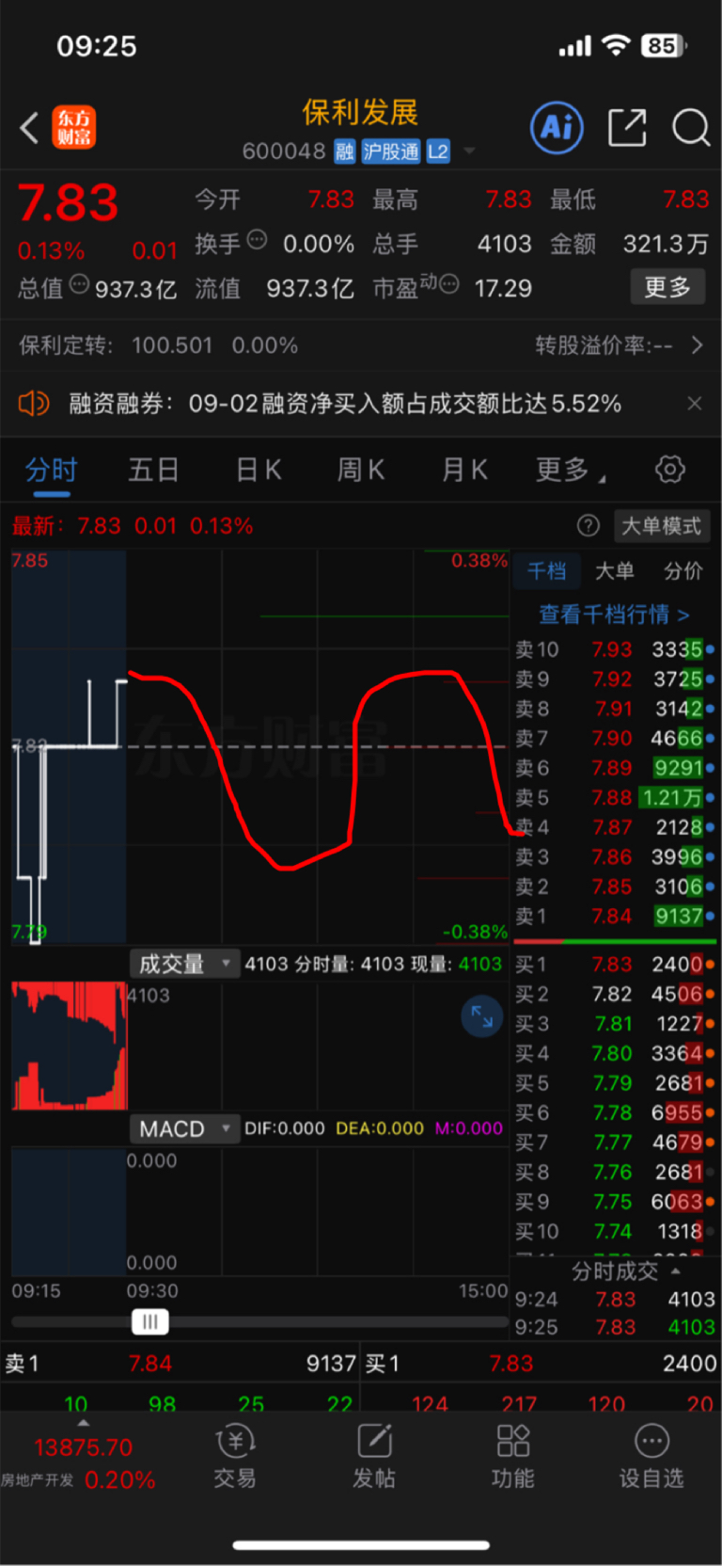
Task: Open 保利定转 convertible bond chevron
Action: (697, 345)
